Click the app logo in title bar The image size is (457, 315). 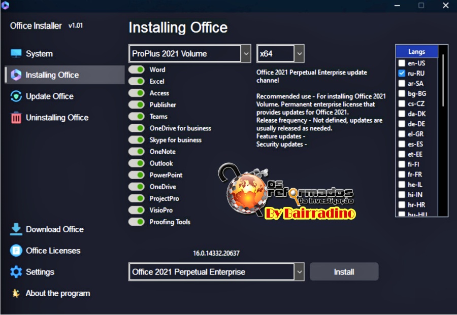click(5, 5)
